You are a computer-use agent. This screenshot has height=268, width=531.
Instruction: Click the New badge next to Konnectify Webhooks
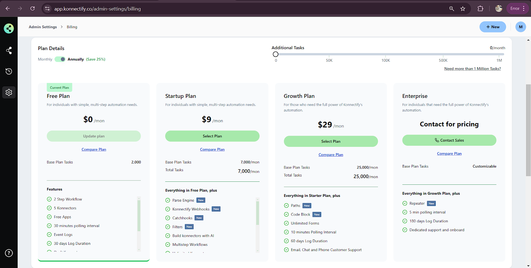(x=216, y=209)
